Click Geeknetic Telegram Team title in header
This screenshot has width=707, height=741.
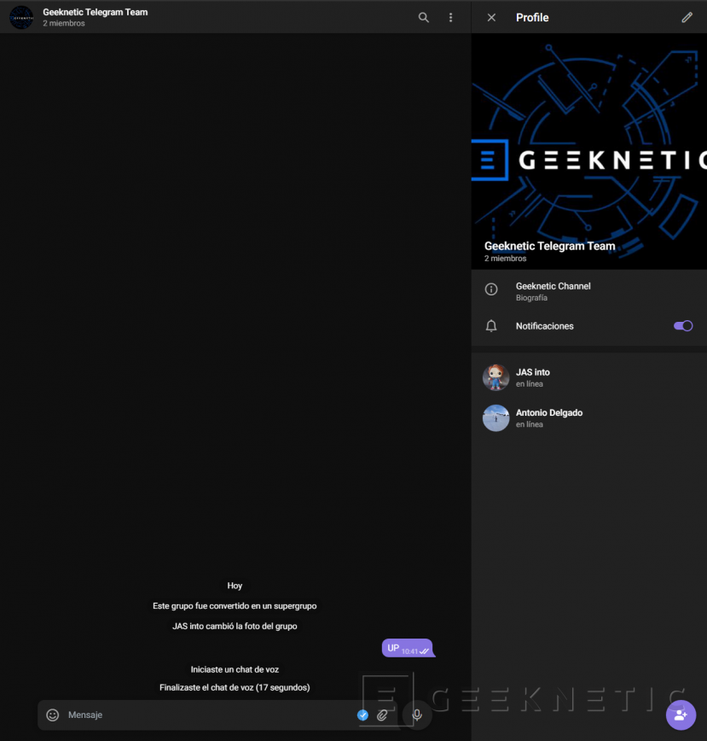(x=95, y=12)
